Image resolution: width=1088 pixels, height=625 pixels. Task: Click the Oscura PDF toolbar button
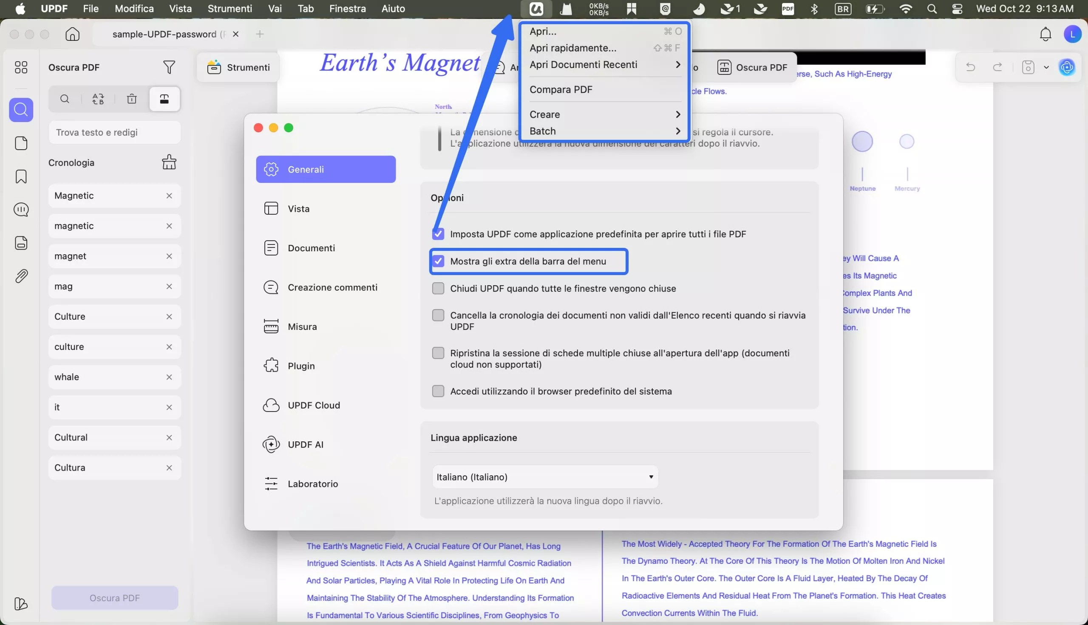click(x=753, y=68)
